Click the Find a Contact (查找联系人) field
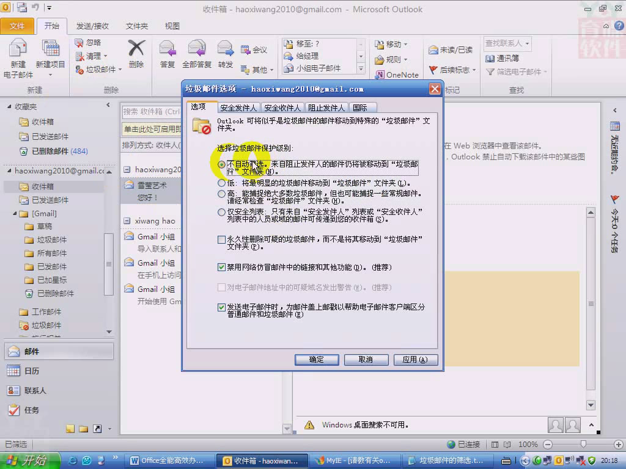 point(507,43)
